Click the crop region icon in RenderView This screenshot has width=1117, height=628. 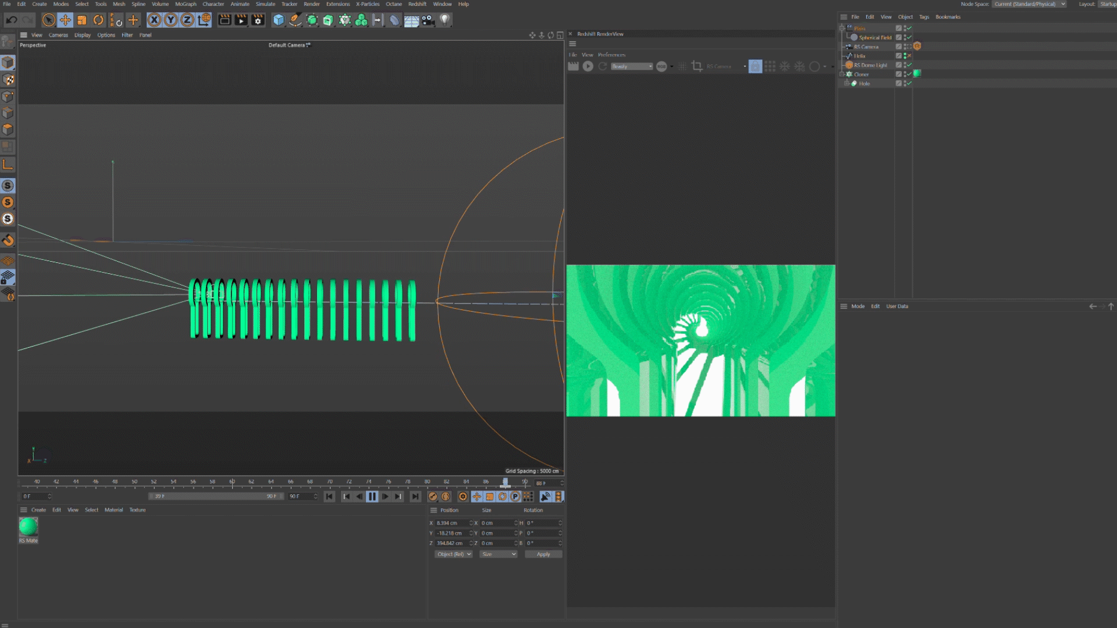point(697,66)
